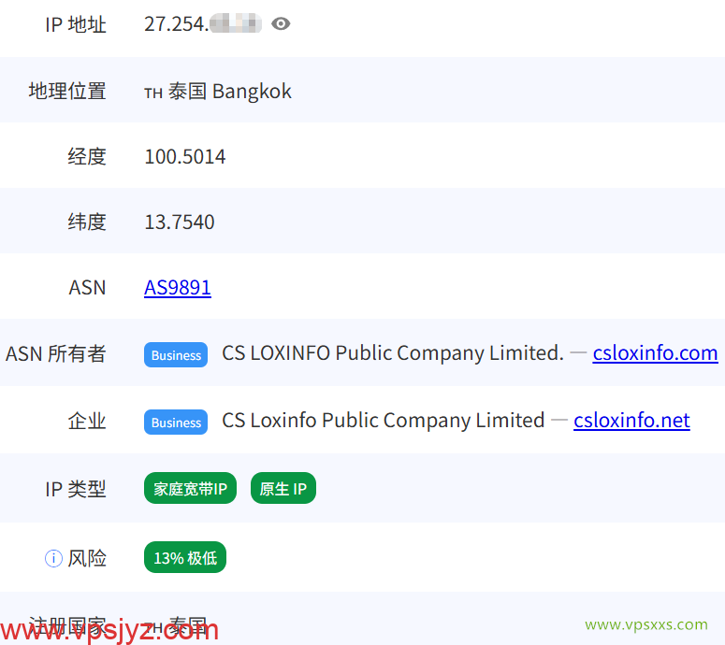Click the Business badge next to CS Loxinfo Public Company Limited
This screenshot has height=645, width=725.
[176, 422]
